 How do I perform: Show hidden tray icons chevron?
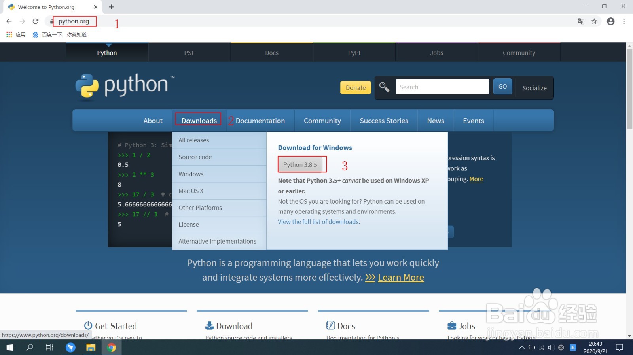pos(522,348)
